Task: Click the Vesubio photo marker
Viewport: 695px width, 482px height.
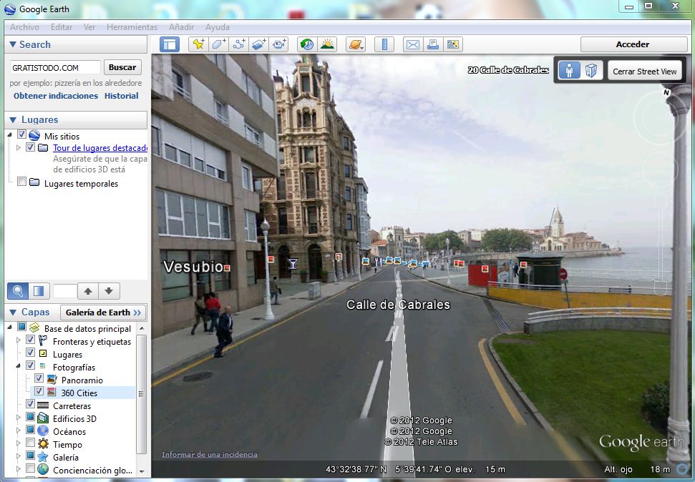Action: click(x=227, y=268)
